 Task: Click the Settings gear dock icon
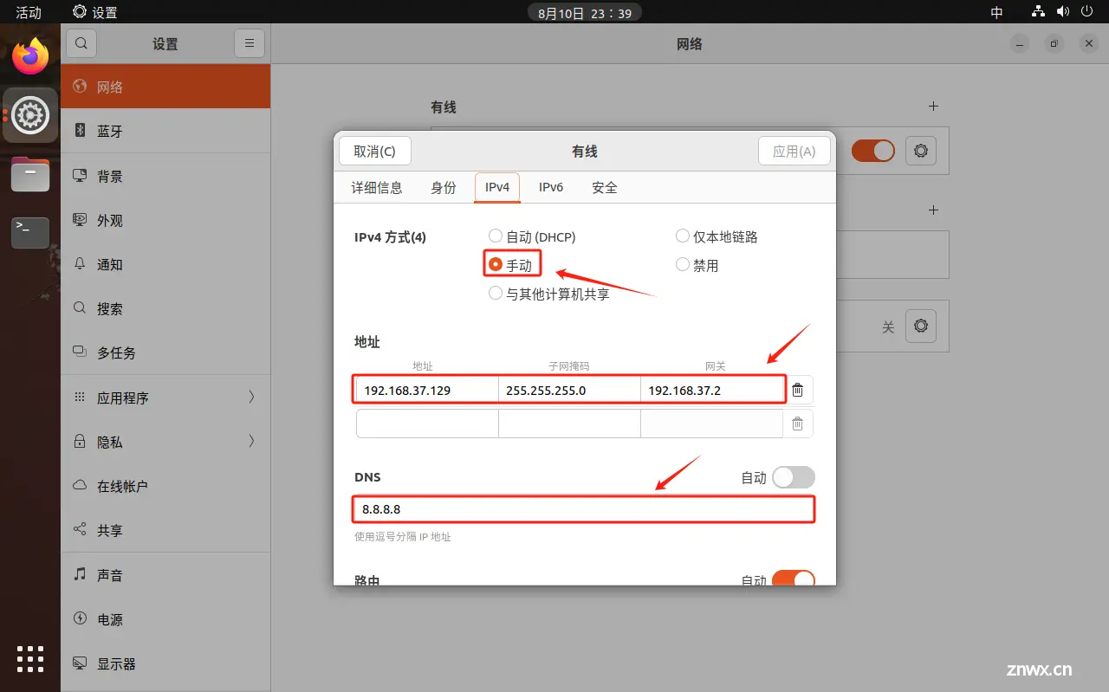[x=30, y=114]
